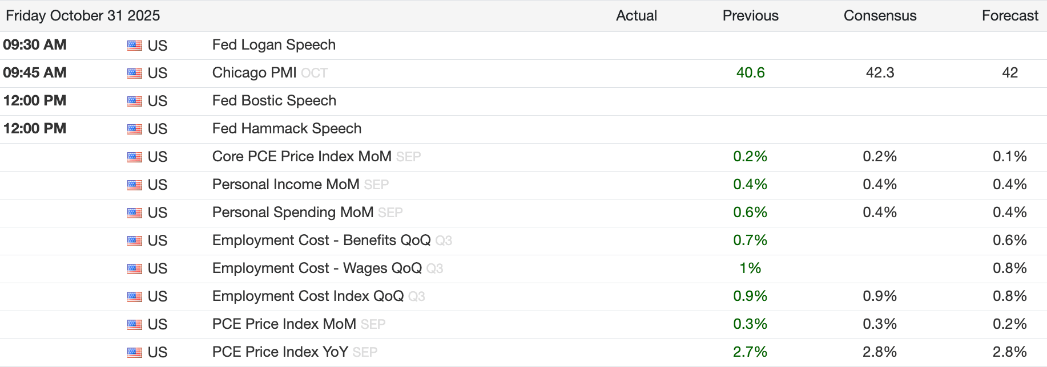Click US flag beside Fed Bostic Speech

pos(135,101)
